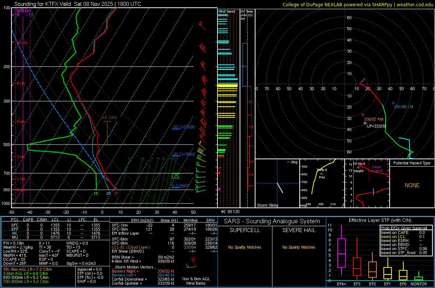Click the 'NONE' hazard type value
This screenshot has width=435, height=288.
412,185
